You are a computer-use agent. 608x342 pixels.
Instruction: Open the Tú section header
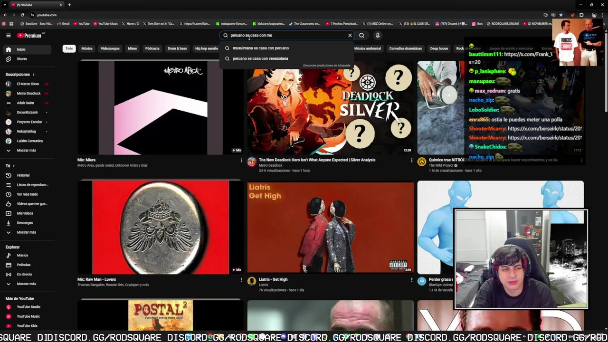click(10, 166)
